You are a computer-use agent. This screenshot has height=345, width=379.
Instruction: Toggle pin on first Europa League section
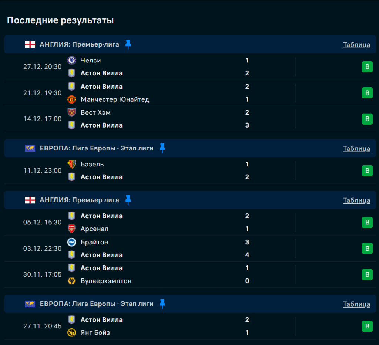click(x=162, y=148)
